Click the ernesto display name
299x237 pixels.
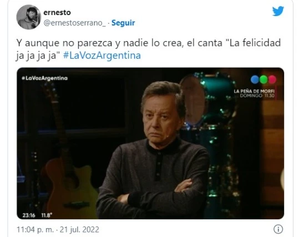tap(57, 13)
